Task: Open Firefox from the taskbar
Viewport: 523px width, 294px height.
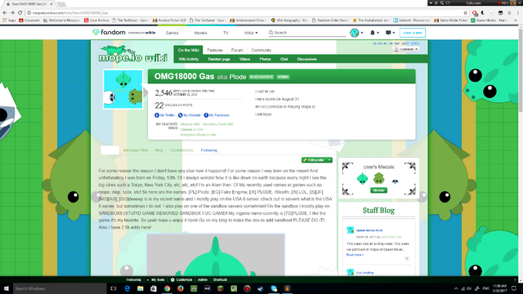Action: pyautogui.click(x=181, y=288)
